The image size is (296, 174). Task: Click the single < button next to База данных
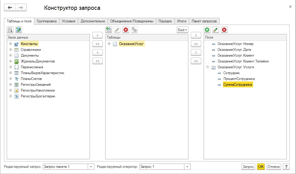coord(98,52)
